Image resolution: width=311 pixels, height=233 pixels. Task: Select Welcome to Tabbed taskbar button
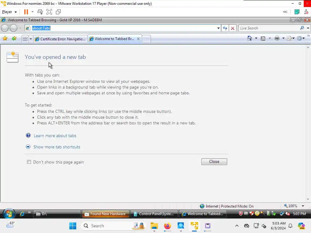click(x=203, y=214)
